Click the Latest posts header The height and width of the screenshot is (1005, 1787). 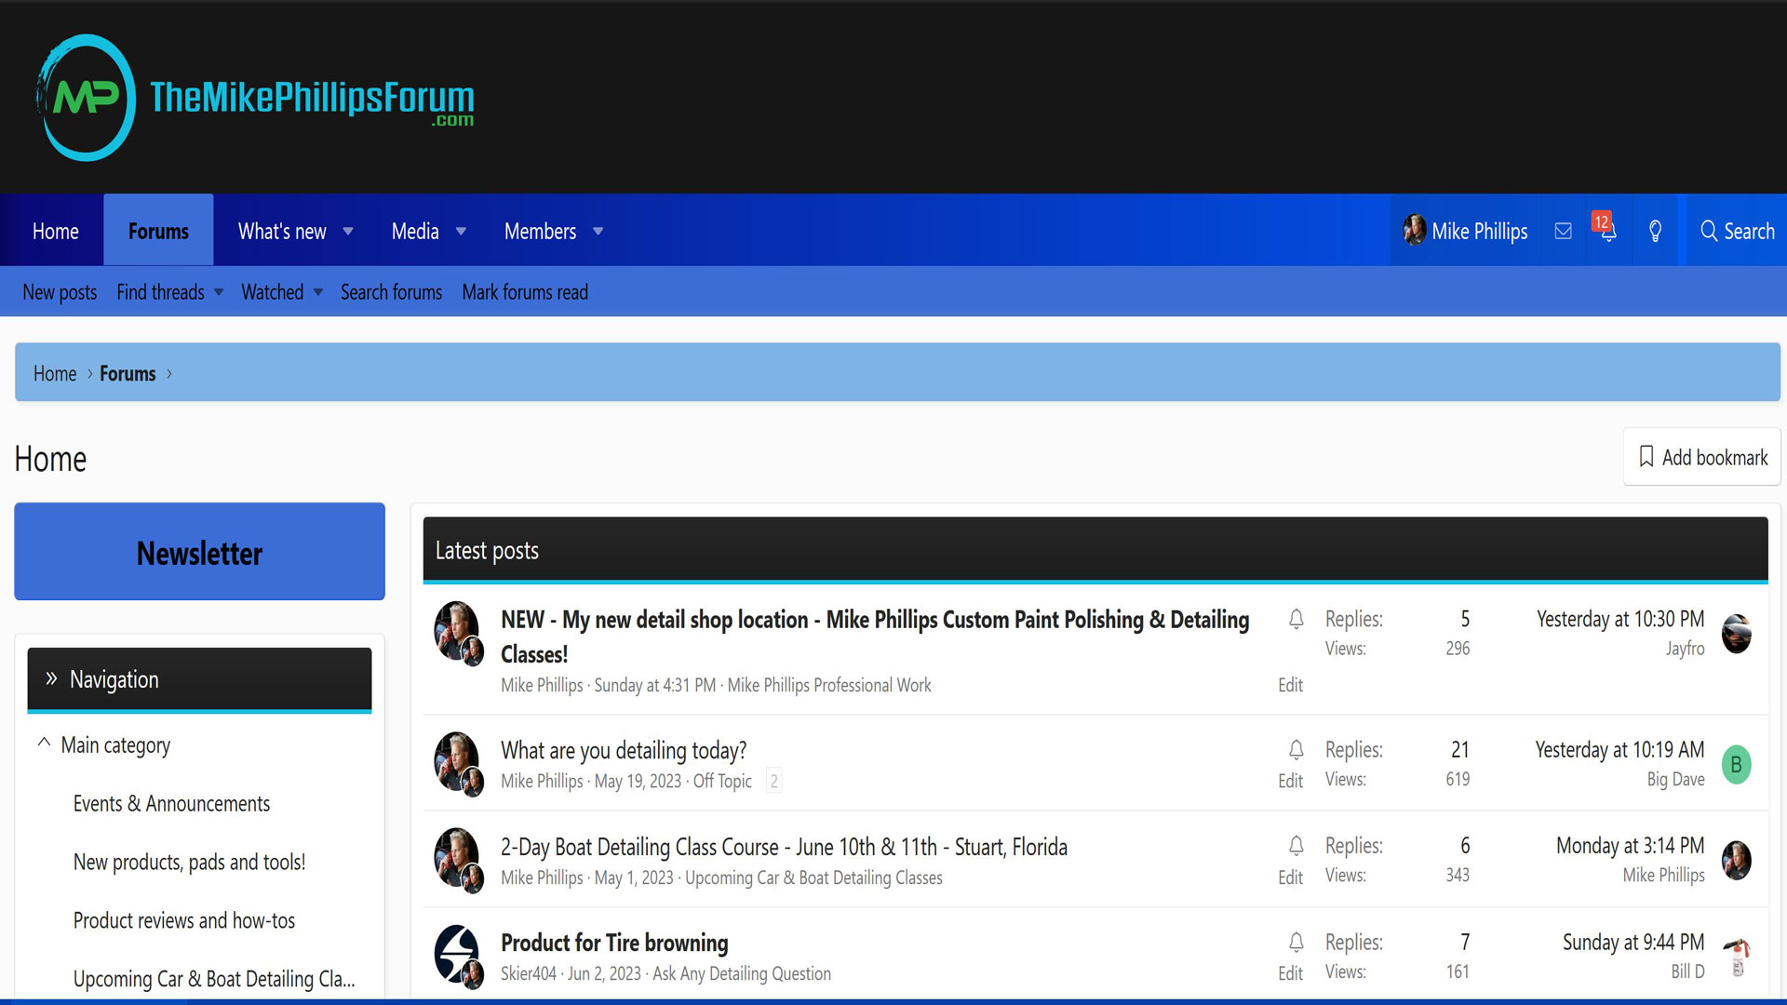1095,550
